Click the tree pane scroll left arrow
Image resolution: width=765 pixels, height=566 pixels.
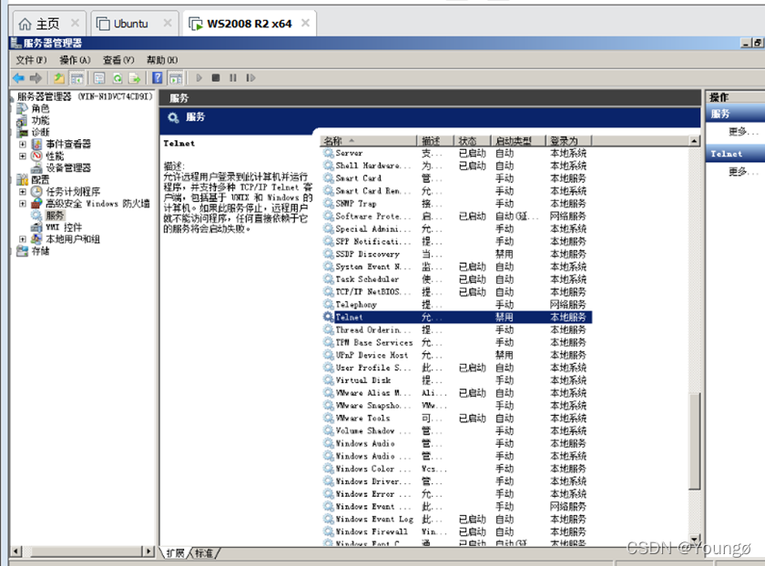pyautogui.click(x=16, y=551)
